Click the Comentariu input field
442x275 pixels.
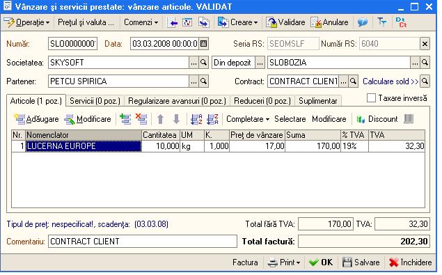[x=143, y=242]
